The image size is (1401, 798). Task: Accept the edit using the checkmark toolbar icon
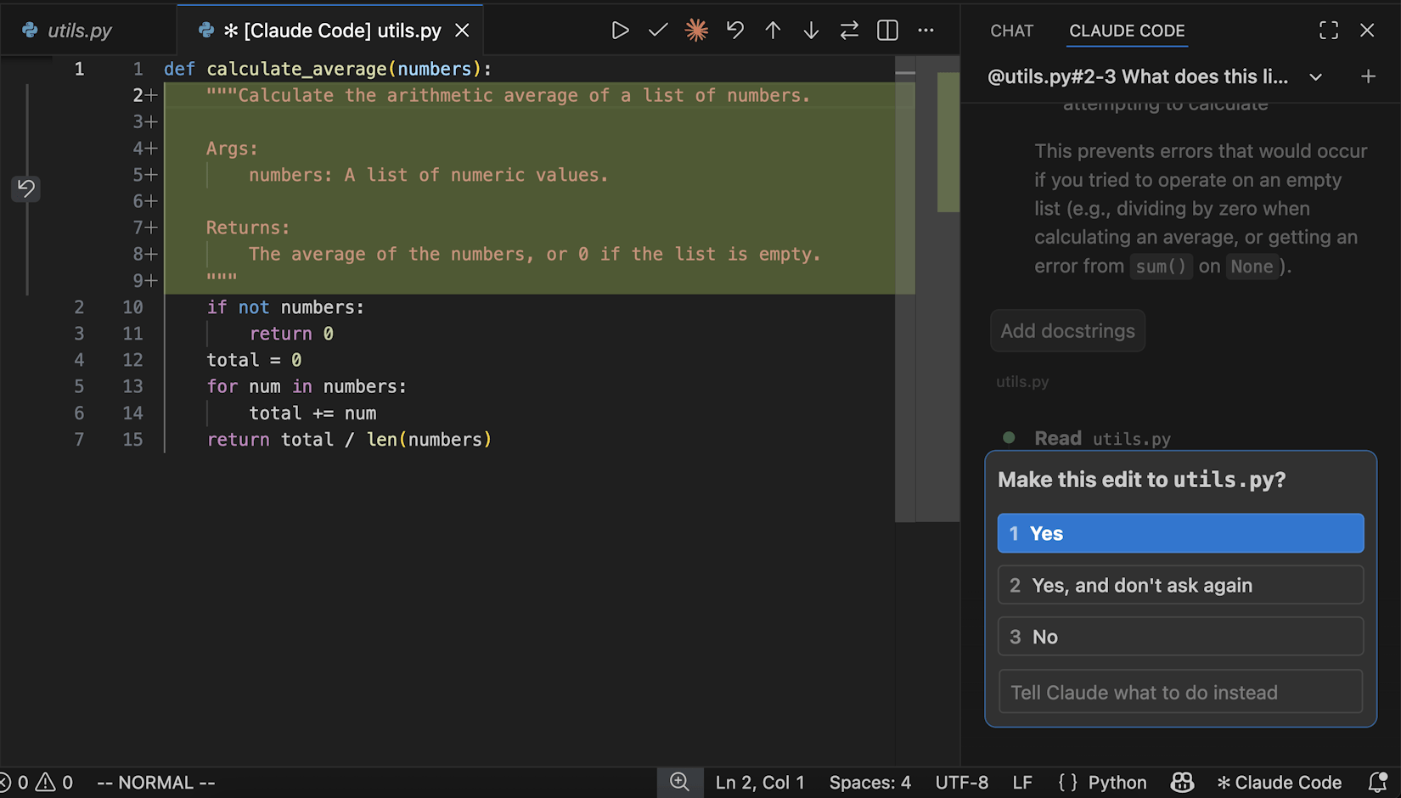pyautogui.click(x=658, y=30)
